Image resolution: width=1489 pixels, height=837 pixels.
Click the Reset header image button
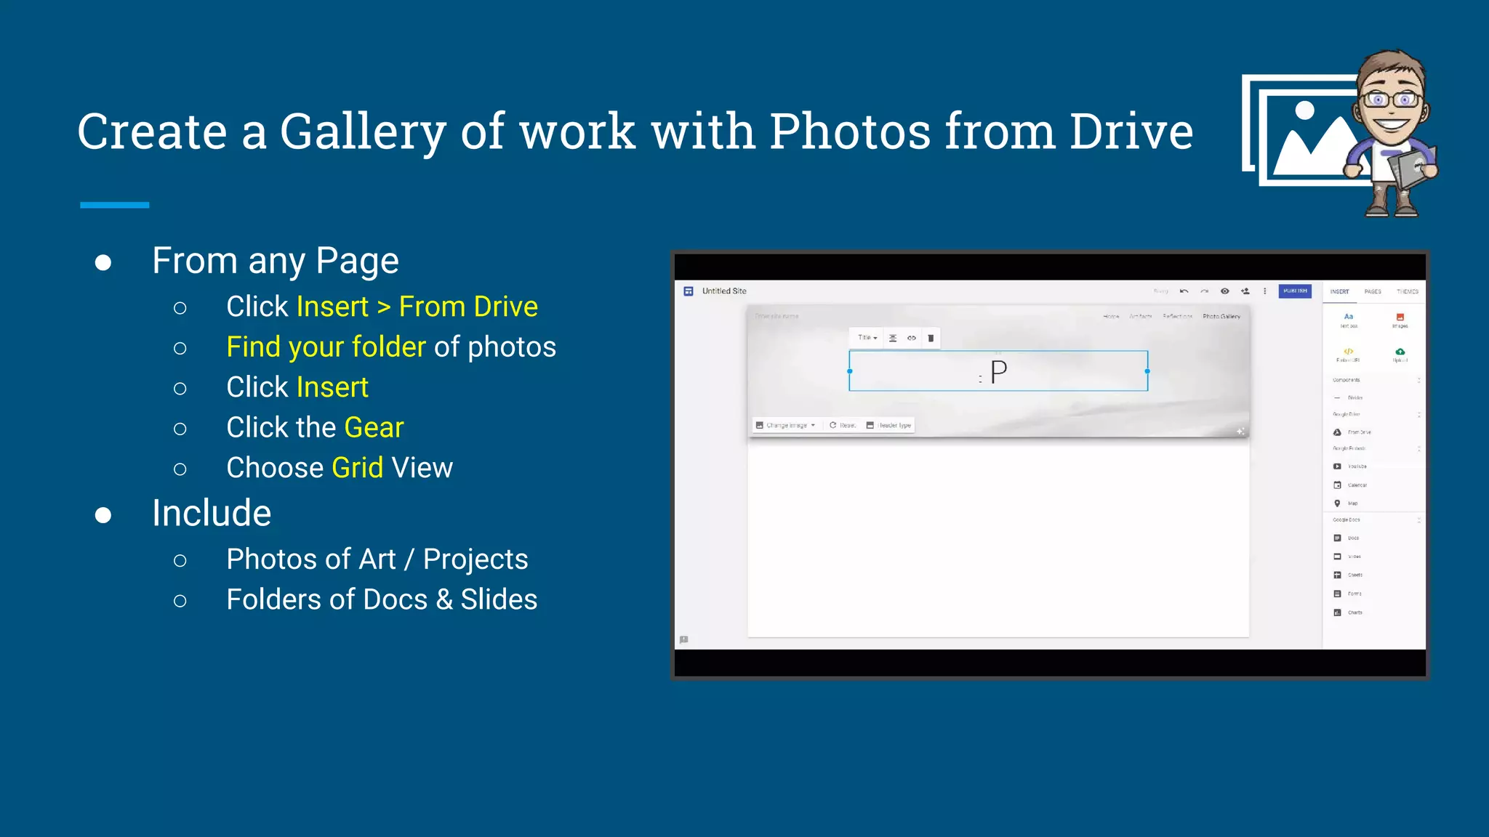(843, 425)
